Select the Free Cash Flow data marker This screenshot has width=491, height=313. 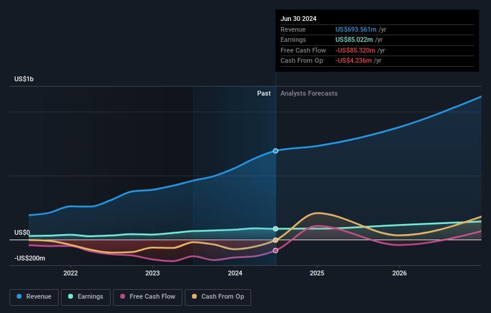click(276, 251)
